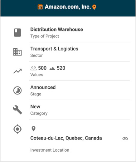Click the 500 jobs value
Image resolution: width=136 pixels, height=162 pixels.
coord(42,68)
